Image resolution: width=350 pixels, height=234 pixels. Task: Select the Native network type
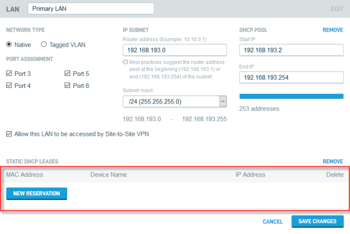9,44
